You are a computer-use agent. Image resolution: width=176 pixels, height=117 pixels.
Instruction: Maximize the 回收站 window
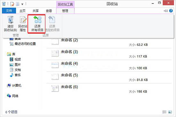159,3
